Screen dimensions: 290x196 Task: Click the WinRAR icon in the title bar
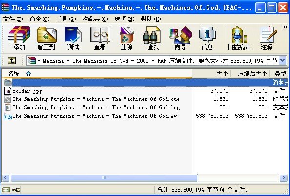coord(5,7)
